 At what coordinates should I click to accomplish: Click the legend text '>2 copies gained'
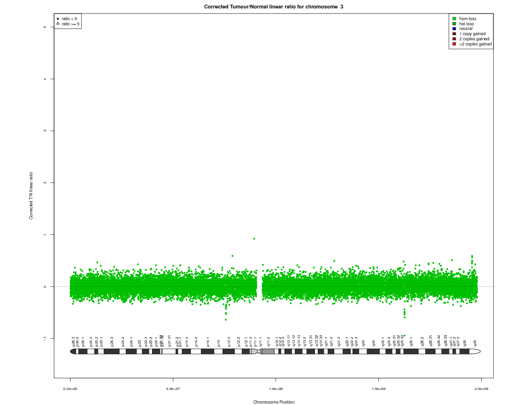coord(475,44)
